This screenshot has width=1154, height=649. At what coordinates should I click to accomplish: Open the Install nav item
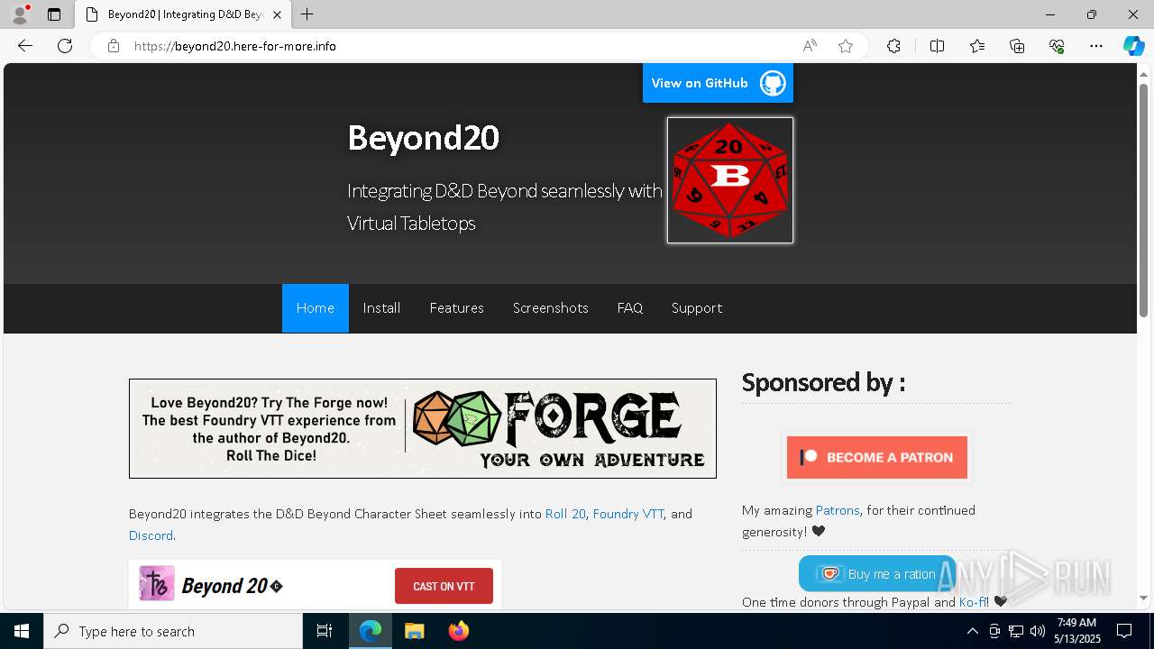(381, 308)
